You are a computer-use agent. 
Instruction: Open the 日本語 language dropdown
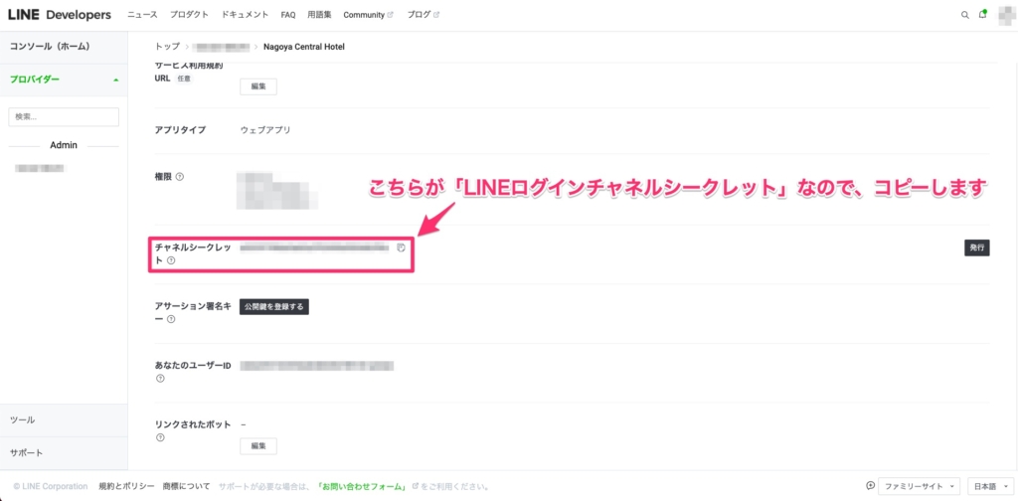pos(988,486)
